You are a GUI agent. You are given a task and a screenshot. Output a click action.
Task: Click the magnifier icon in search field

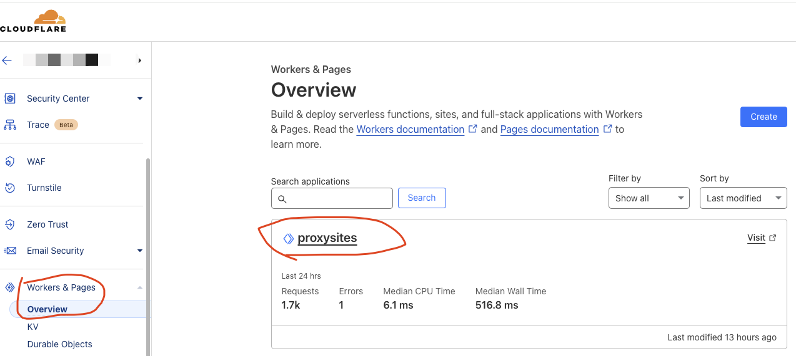(x=282, y=199)
